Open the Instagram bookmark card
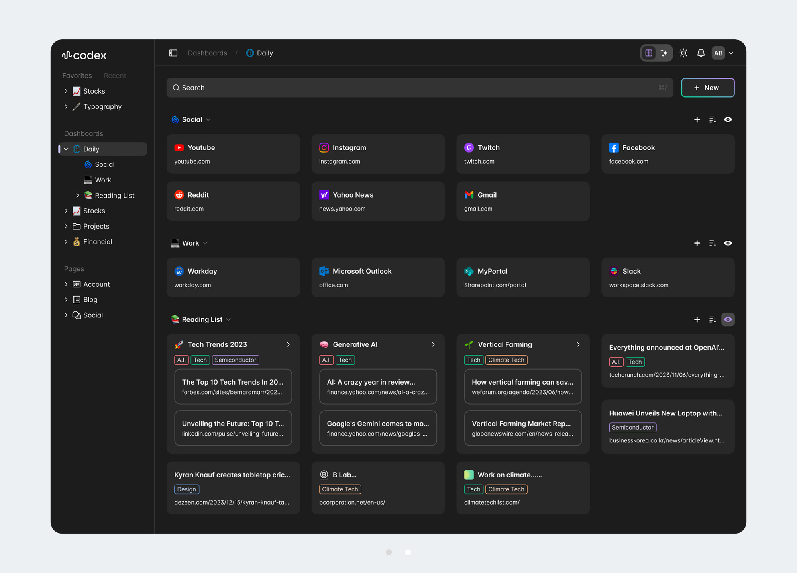 click(378, 154)
